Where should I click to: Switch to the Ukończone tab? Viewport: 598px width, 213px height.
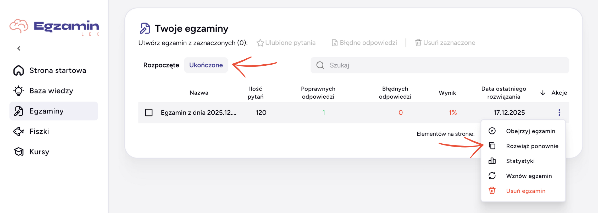click(206, 65)
